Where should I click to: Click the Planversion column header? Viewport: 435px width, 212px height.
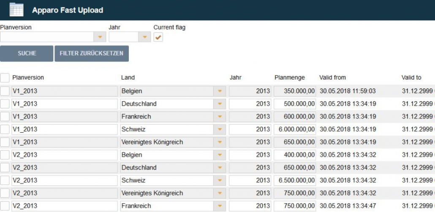(x=28, y=78)
